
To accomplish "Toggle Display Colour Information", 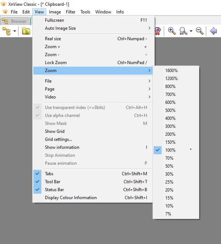I will (x=93, y=198).
